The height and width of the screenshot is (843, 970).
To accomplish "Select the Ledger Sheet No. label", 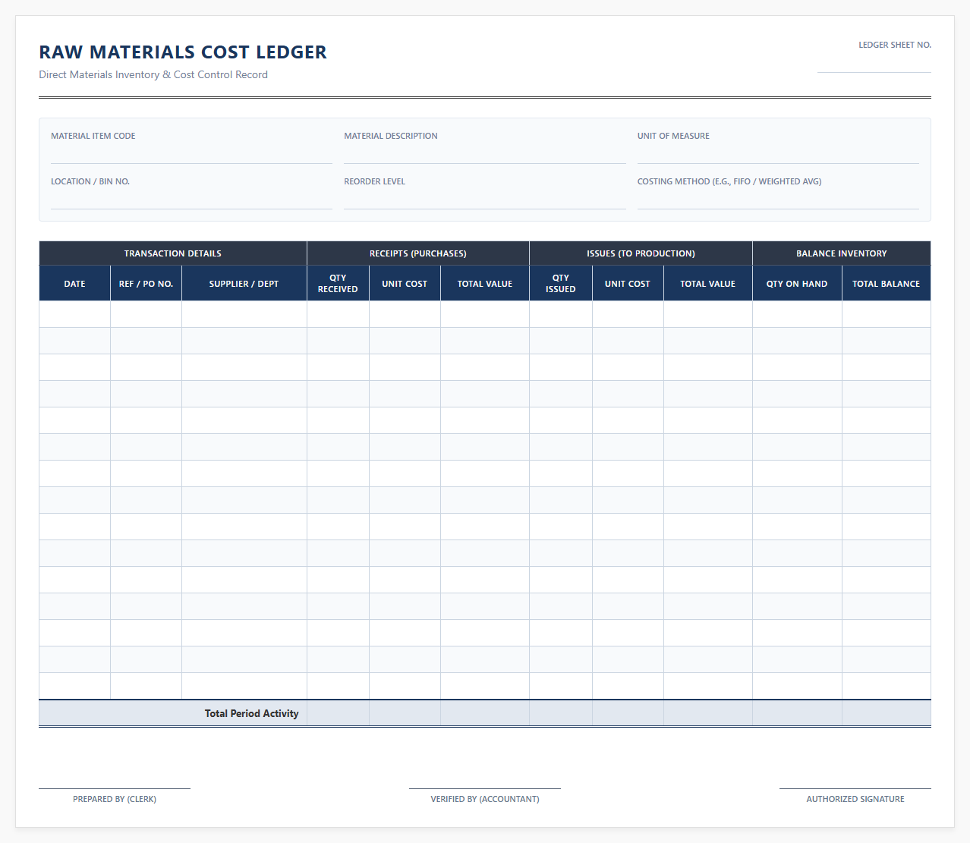I will 895,45.
